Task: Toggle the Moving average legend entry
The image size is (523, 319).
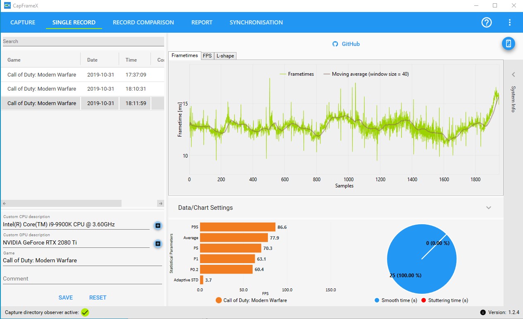Action: [x=366, y=74]
